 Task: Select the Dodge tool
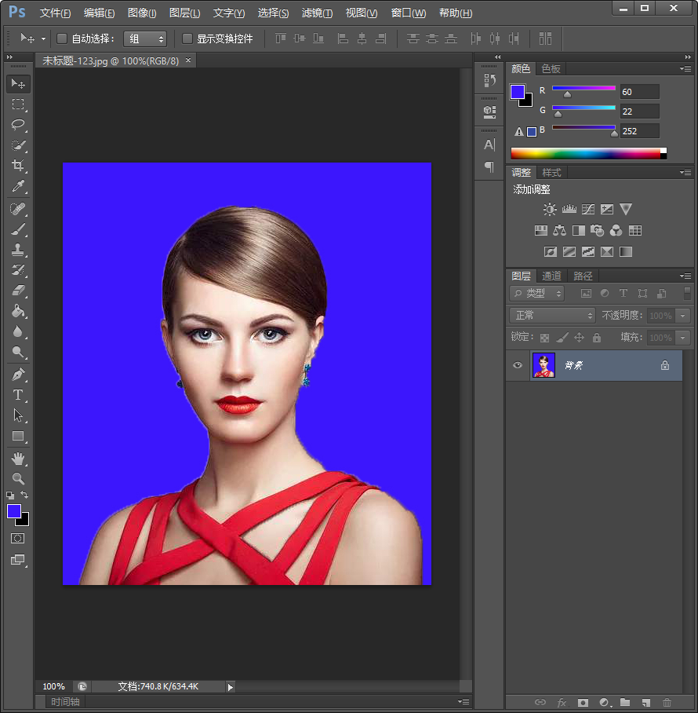coord(18,352)
